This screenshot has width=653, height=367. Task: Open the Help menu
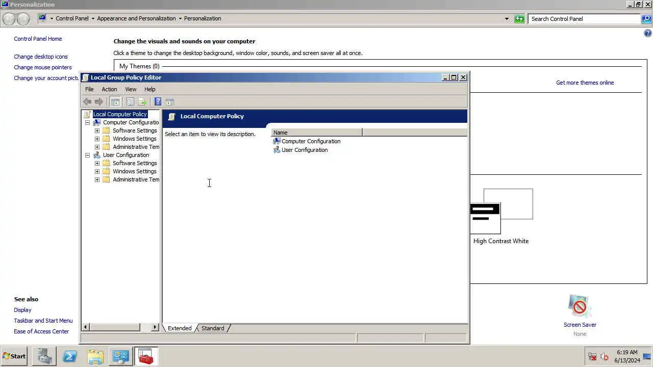click(x=149, y=89)
